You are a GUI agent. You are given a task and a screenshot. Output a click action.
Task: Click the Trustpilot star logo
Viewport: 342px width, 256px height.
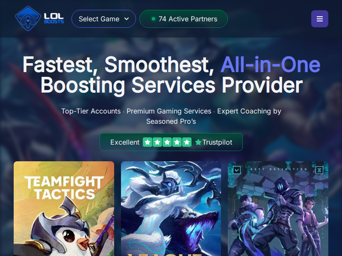pyautogui.click(x=198, y=142)
